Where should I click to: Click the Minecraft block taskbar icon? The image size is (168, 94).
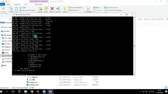(19, 92)
